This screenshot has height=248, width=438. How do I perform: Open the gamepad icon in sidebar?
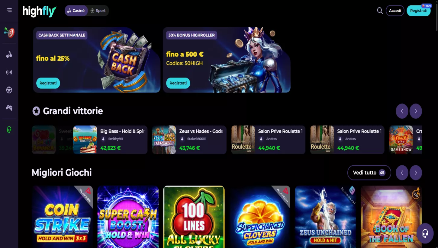(x=9, y=107)
